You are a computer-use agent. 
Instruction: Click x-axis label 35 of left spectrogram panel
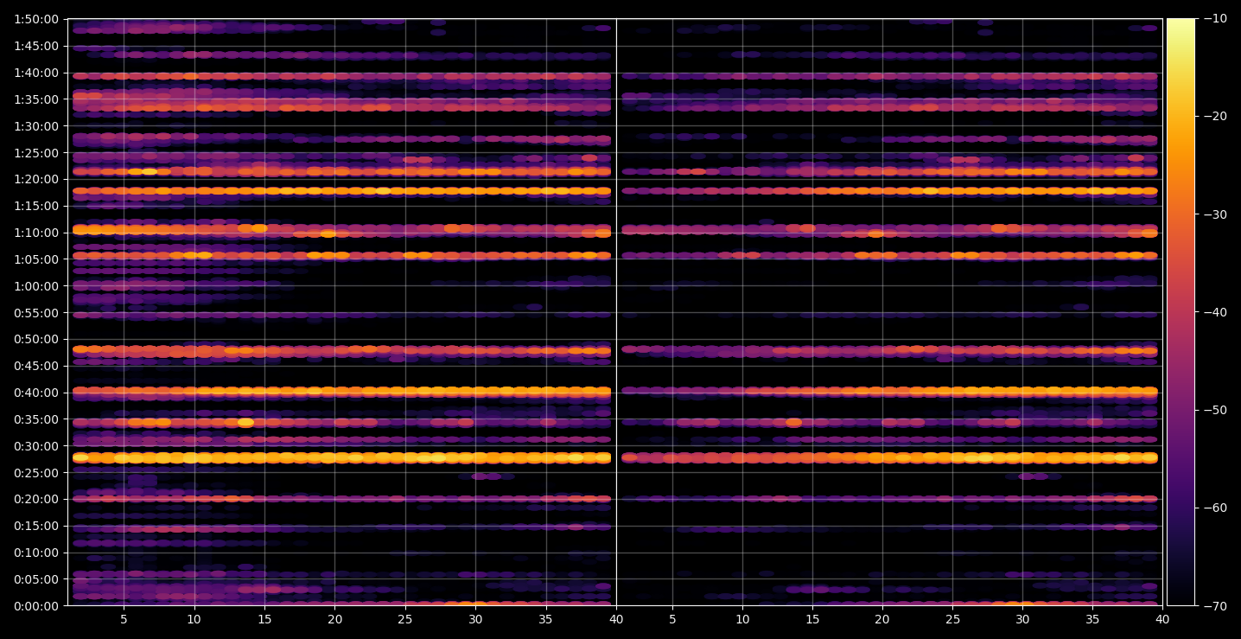point(546,619)
